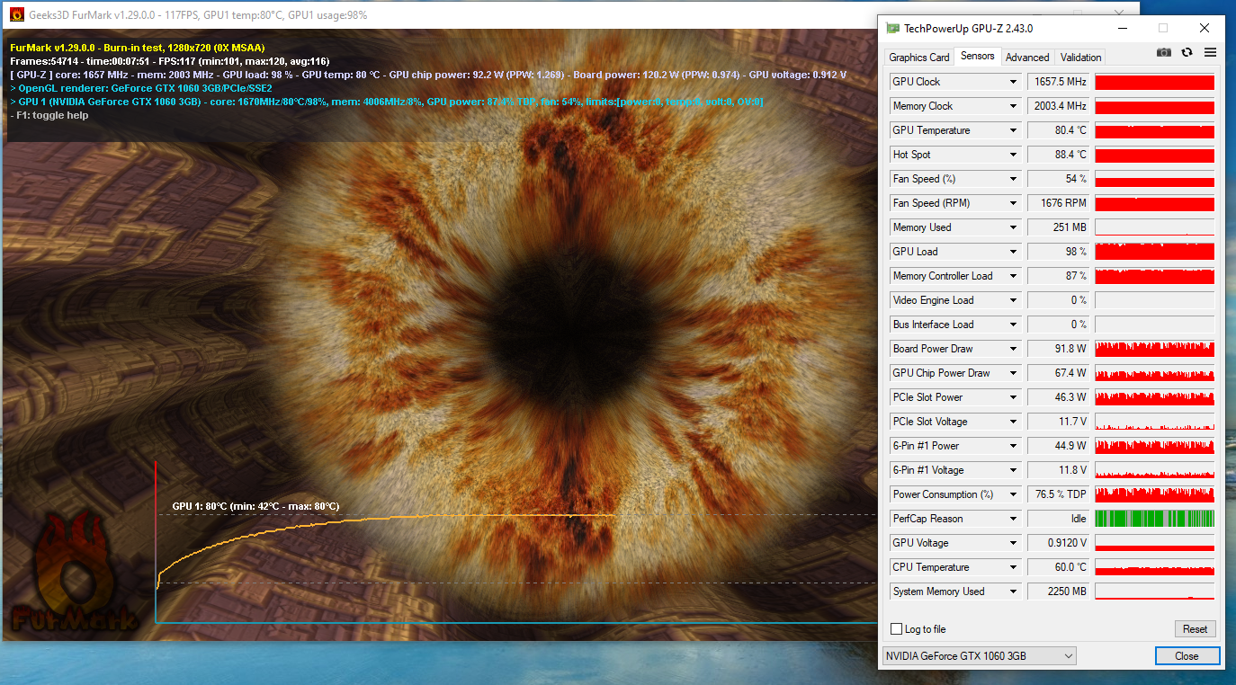The height and width of the screenshot is (685, 1236).
Task: Click the GPU-Z screenshot camera icon
Action: 1164,53
